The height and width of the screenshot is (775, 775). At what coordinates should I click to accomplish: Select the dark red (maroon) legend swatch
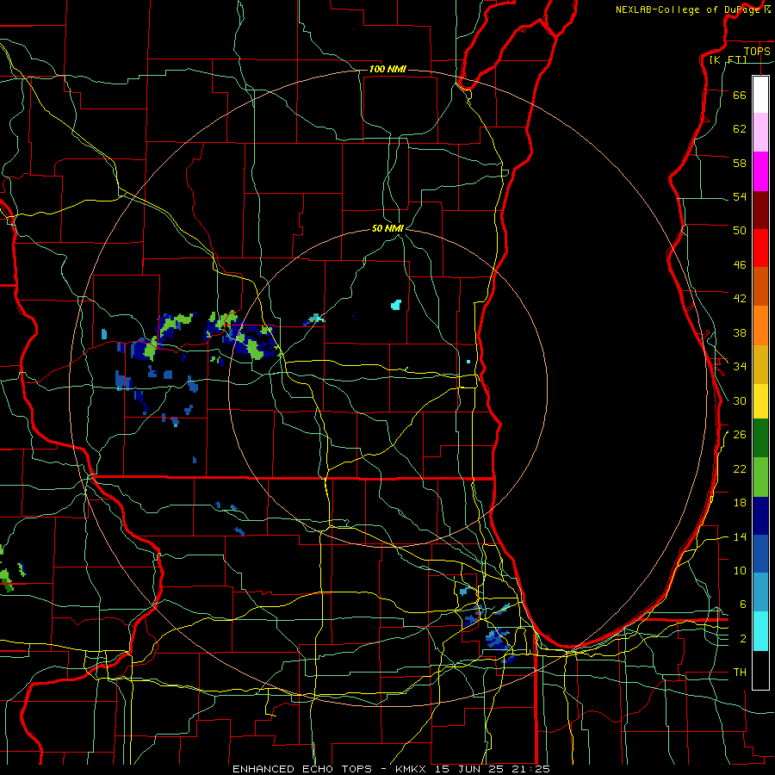[x=760, y=210]
